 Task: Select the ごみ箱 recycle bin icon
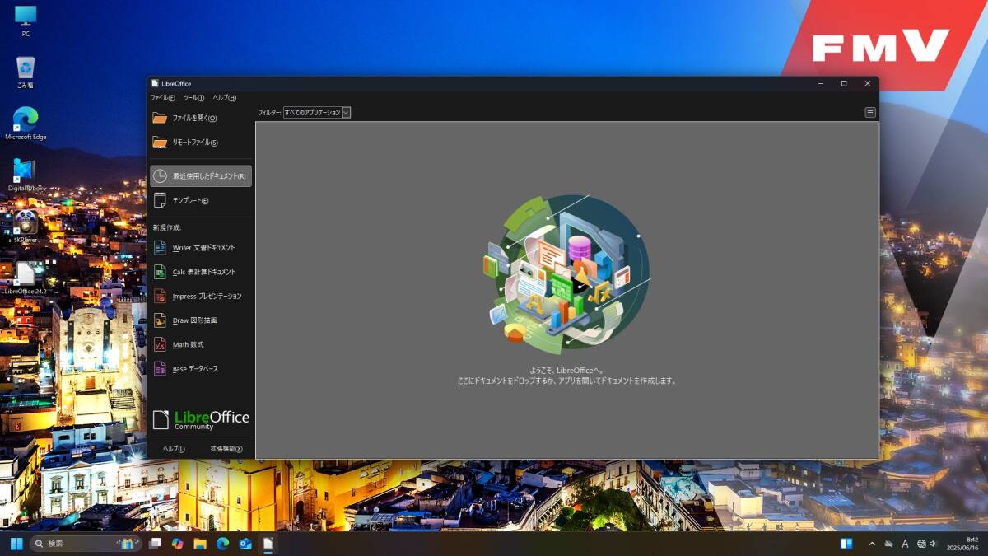[x=26, y=72]
